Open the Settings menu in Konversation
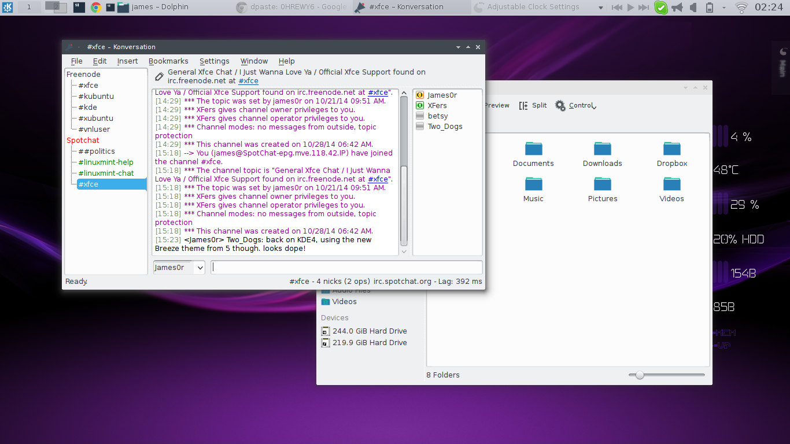The width and height of the screenshot is (790, 444). (215, 61)
